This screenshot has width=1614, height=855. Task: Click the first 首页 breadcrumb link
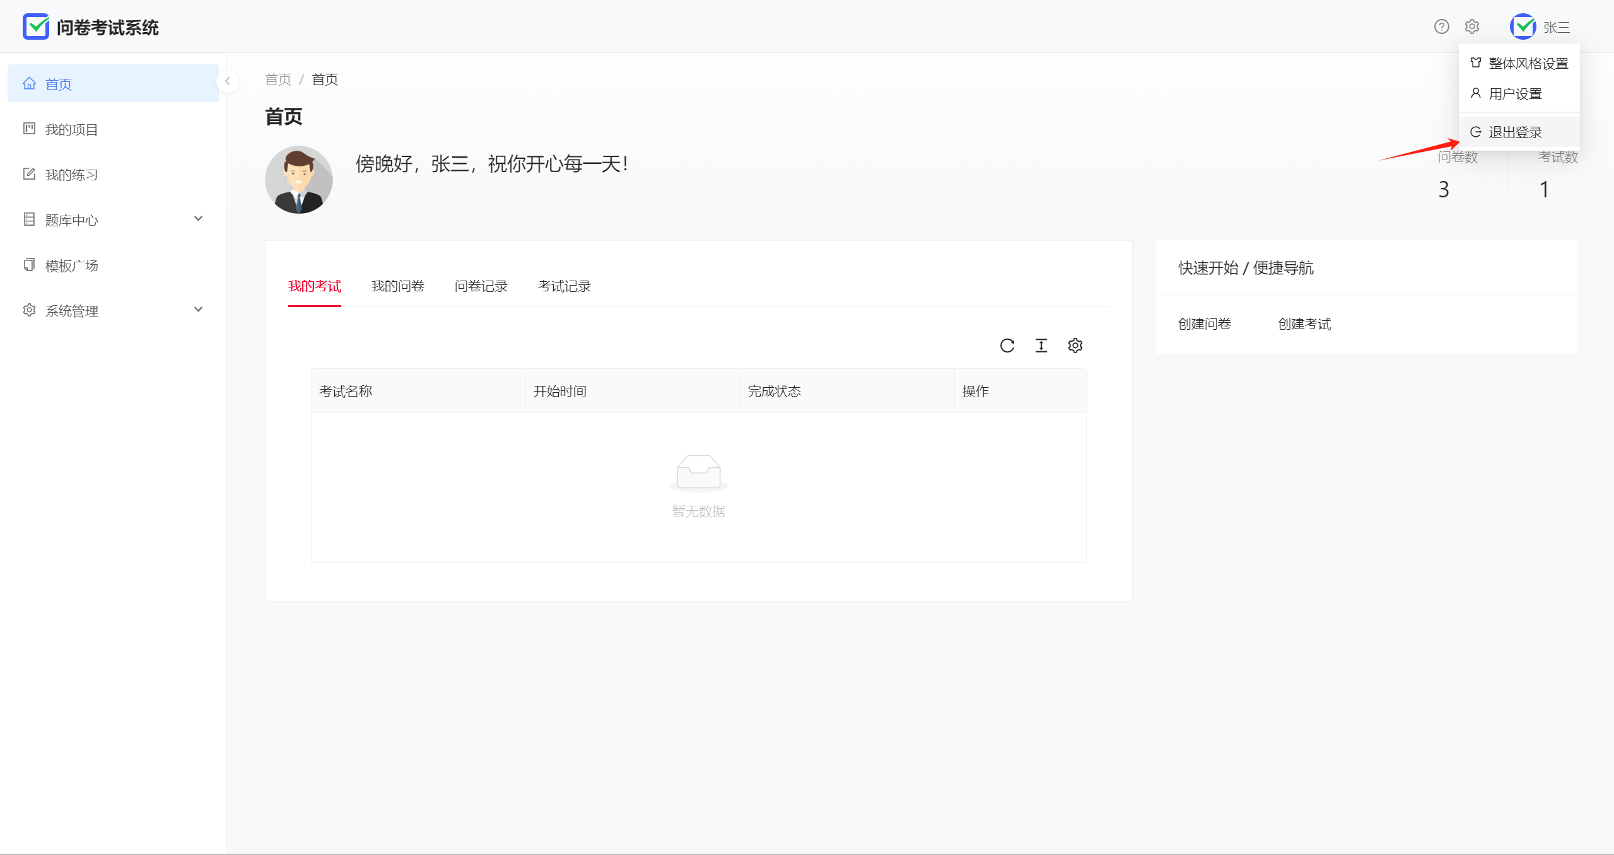(x=278, y=79)
